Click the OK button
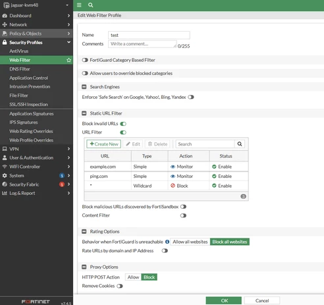324x305 pixels. point(224,300)
